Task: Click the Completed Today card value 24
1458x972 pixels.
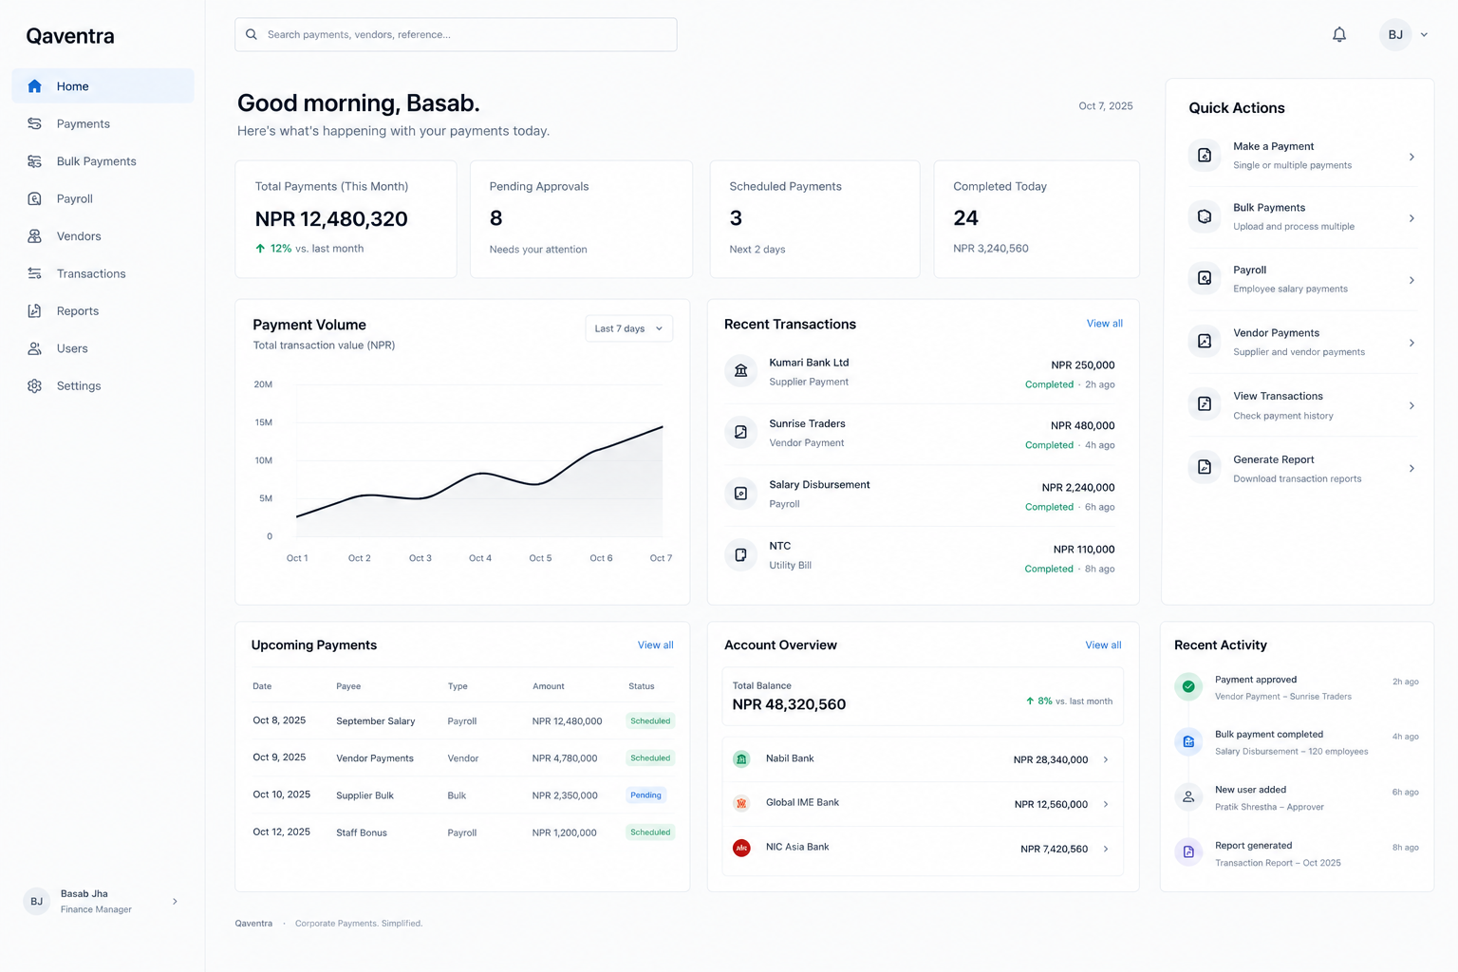Action: (965, 218)
